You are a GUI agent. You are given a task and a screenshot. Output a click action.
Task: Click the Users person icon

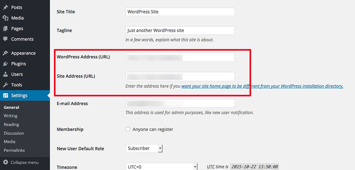point(5,74)
